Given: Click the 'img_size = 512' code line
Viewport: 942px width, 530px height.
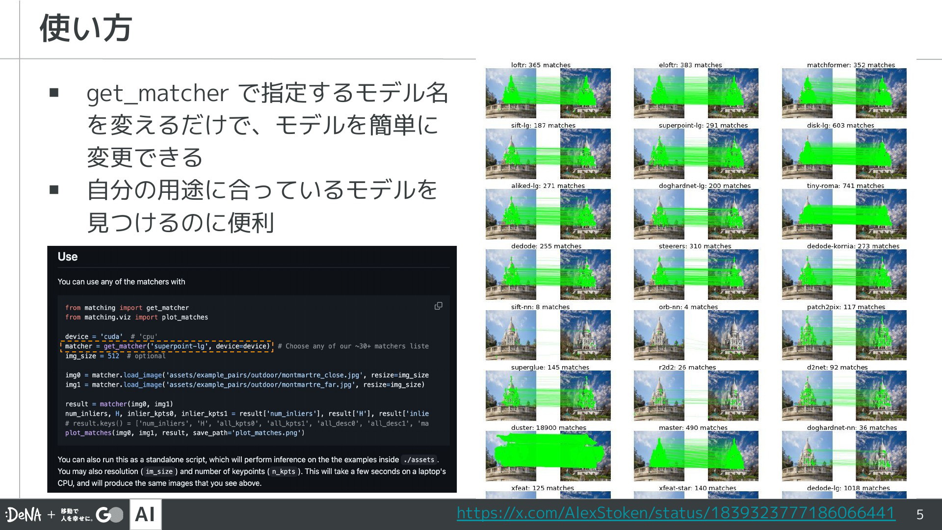Looking at the screenshot, I should point(115,356).
